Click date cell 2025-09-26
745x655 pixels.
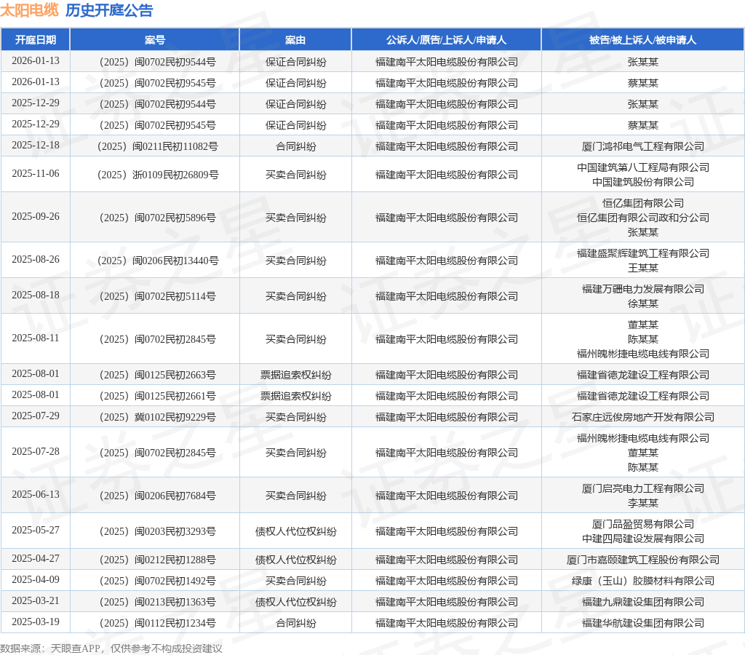tap(36, 216)
